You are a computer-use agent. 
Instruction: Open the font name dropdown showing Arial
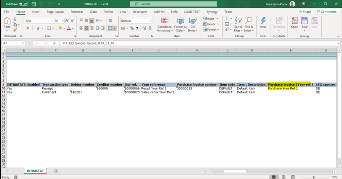[x=53, y=21]
